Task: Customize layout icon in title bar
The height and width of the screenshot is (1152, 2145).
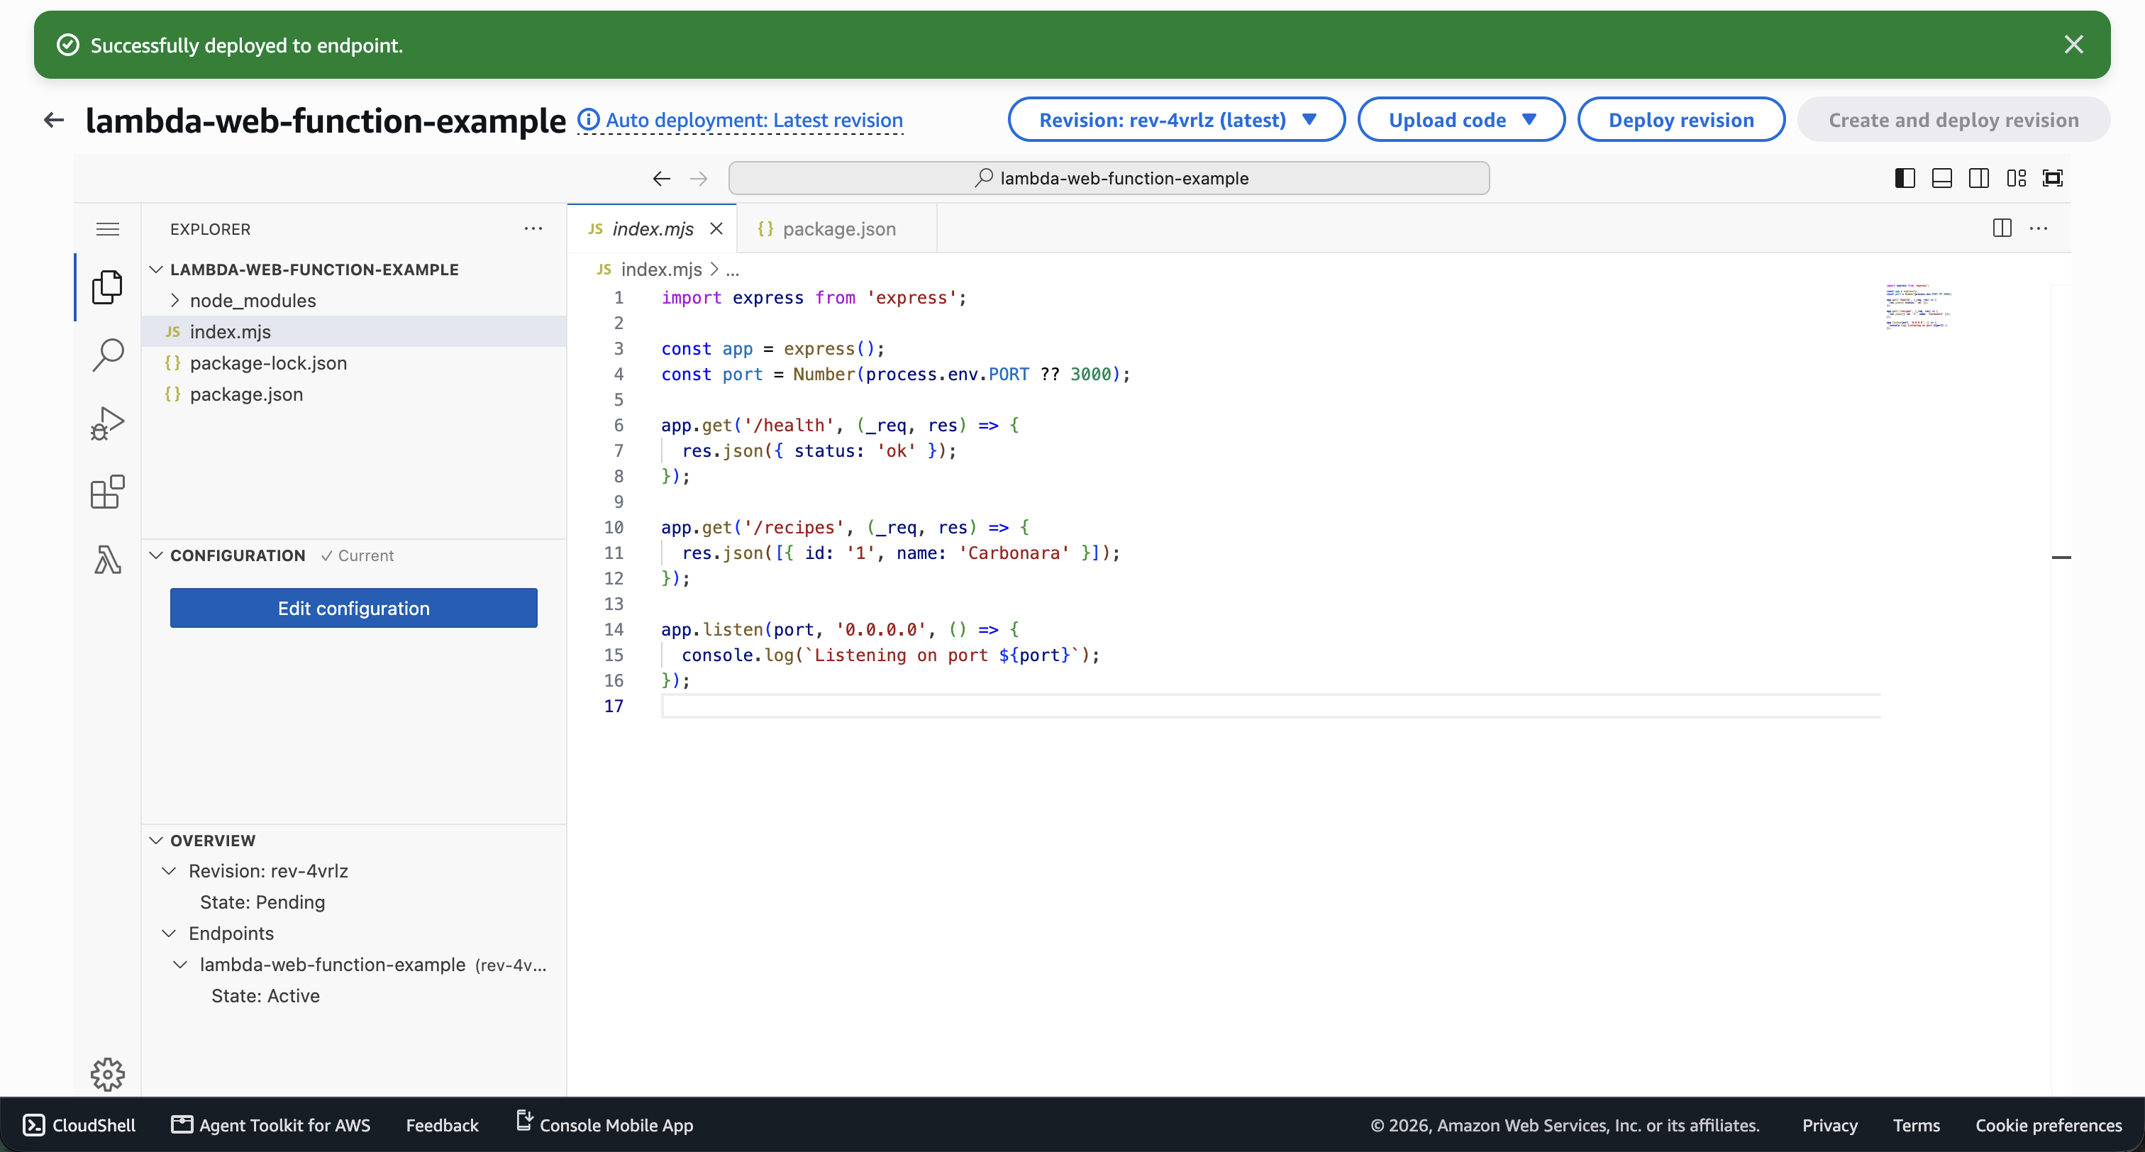Action: pyautogui.click(x=2016, y=178)
